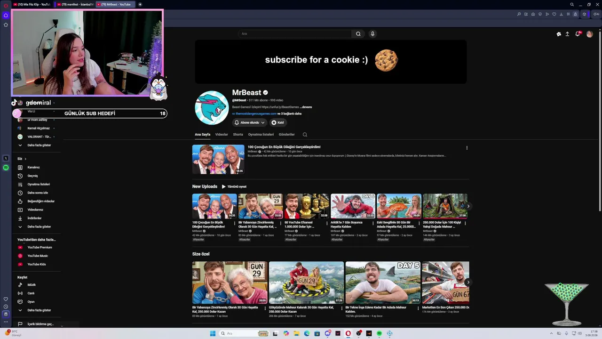Image resolution: width=602 pixels, height=339 pixels.
Task: Open Daha sonra izle in sidebar
Action: point(38,193)
